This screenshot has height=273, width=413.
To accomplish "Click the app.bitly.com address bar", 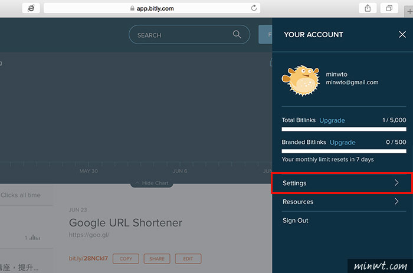I will click(x=152, y=8).
